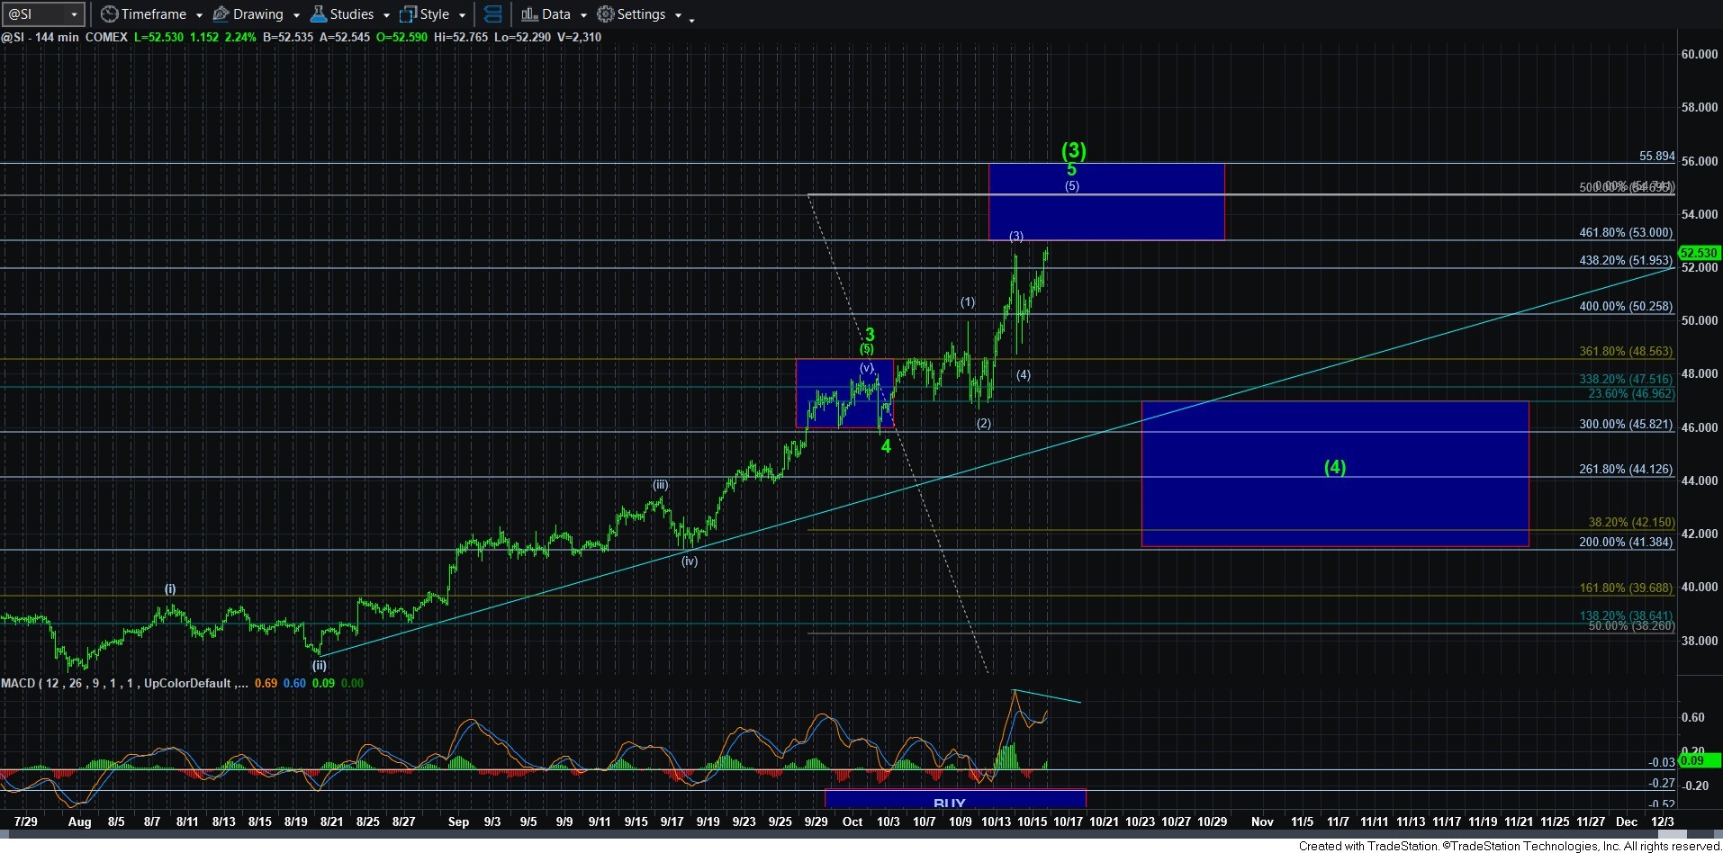Expand the Timeframe dropdown arrow

point(199,15)
